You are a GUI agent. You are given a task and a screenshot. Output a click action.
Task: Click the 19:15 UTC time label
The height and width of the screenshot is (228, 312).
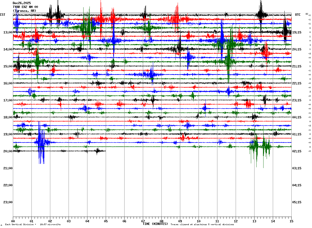297,32
